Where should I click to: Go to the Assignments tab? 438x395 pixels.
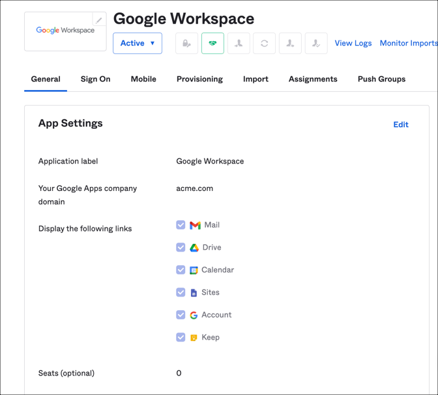point(313,79)
